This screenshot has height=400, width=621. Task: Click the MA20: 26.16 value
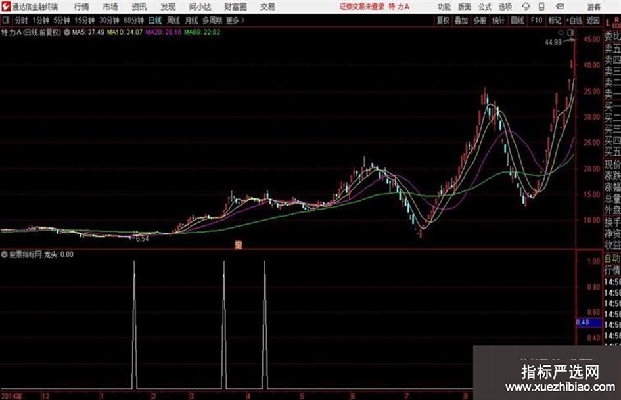click(x=163, y=32)
